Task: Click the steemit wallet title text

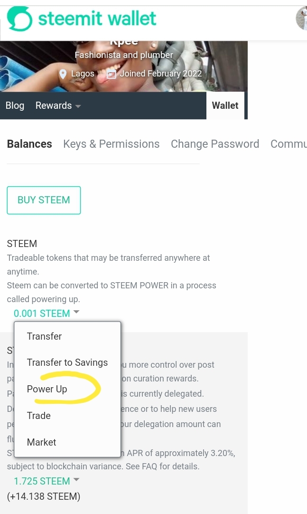Action: [x=97, y=19]
